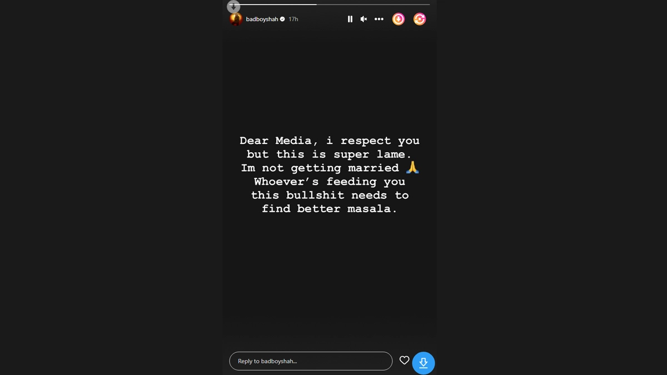Click the pink download story icon
This screenshot has height=375, width=667.
point(399,19)
